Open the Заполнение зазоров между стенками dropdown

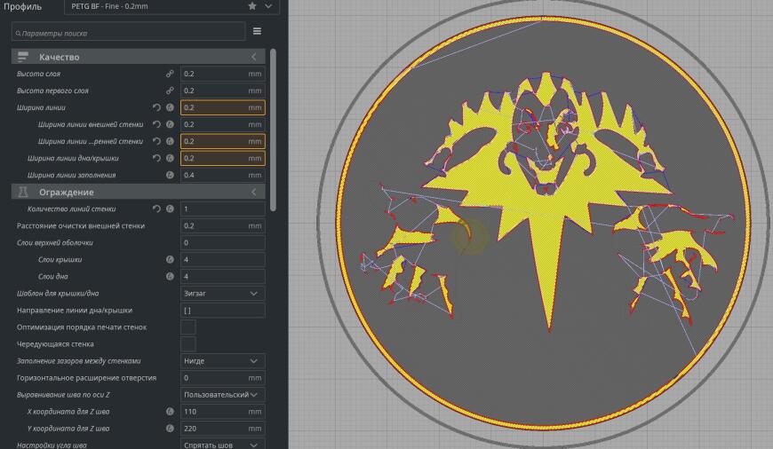tap(222, 361)
